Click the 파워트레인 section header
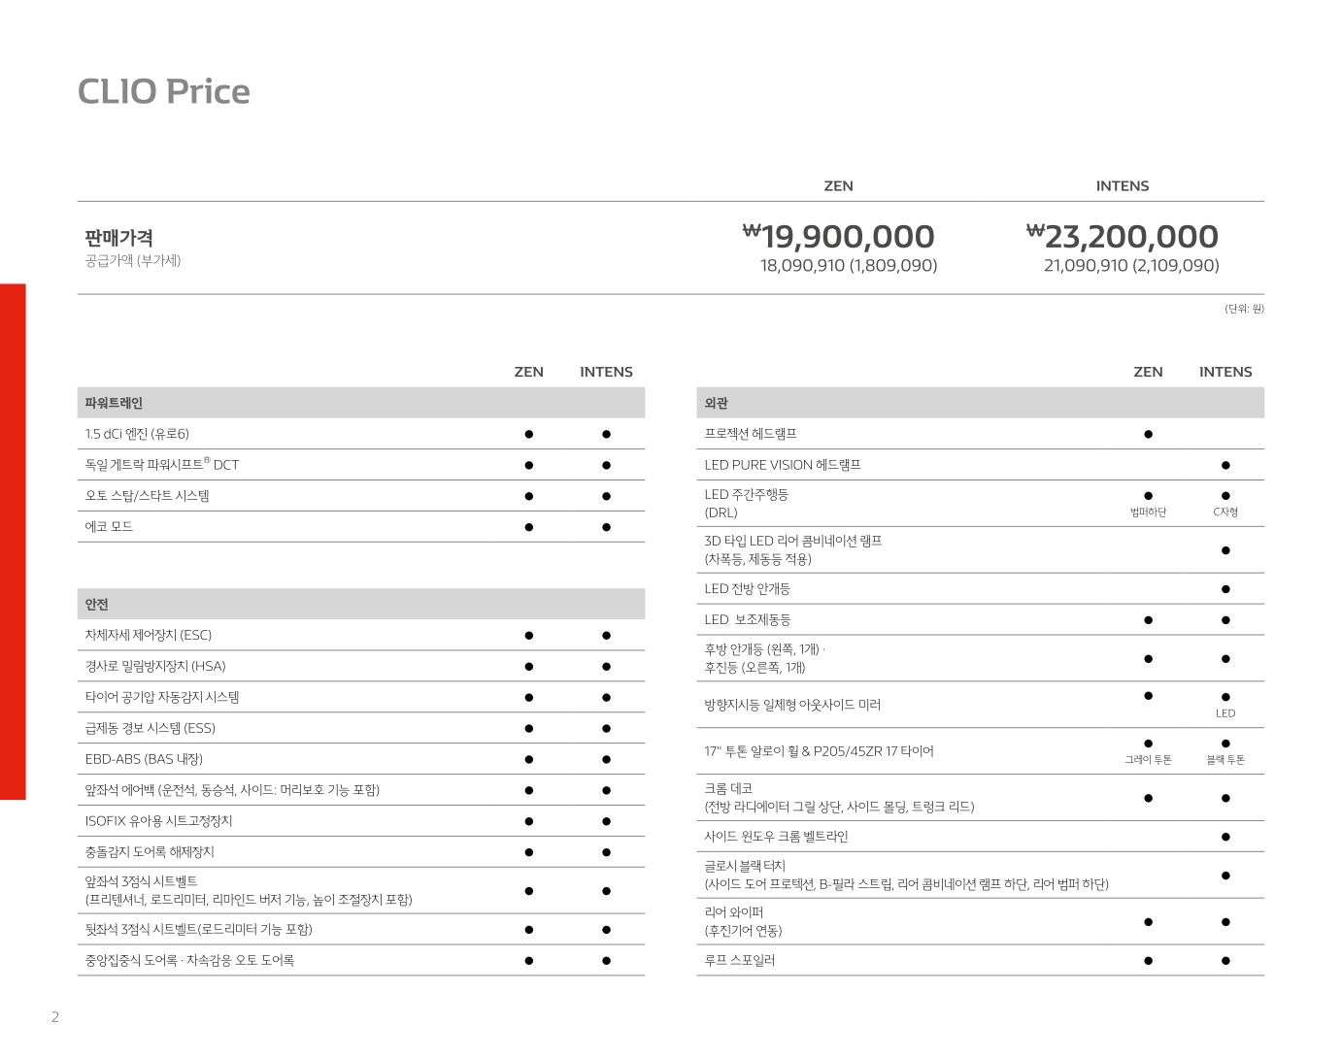 coord(114,403)
